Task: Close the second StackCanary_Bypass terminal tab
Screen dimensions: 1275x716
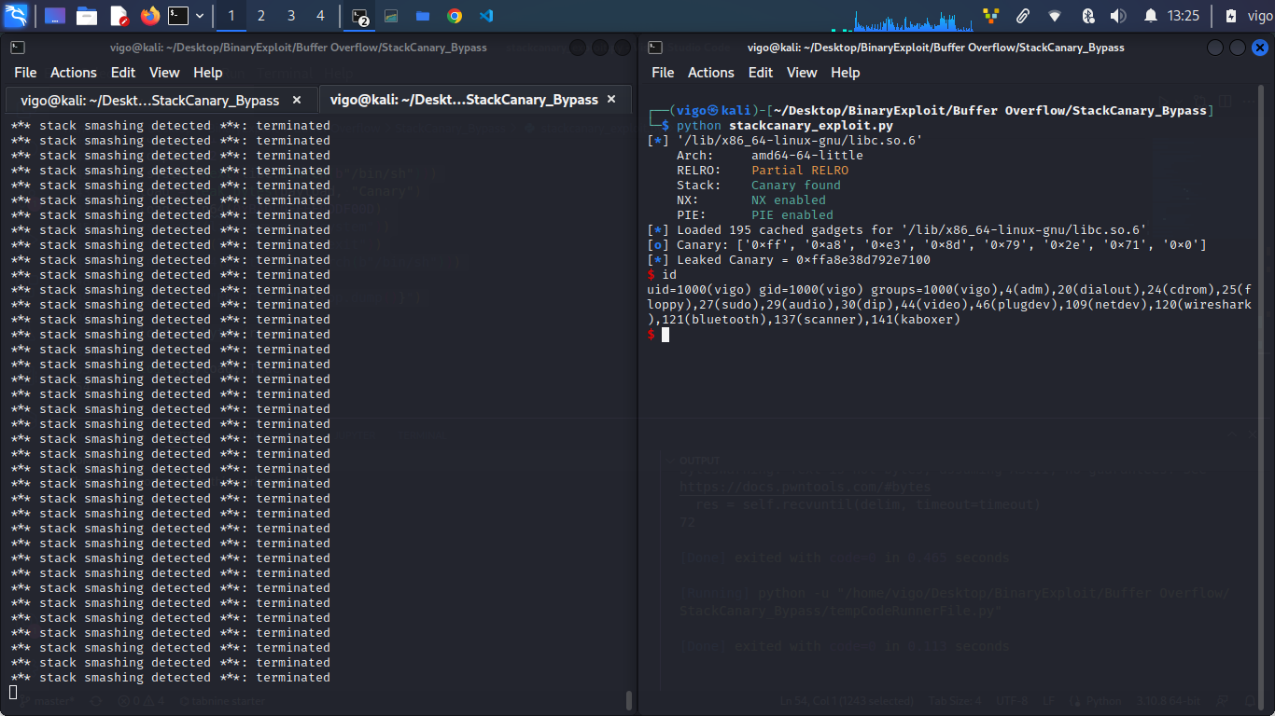Action: tap(611, 100)
